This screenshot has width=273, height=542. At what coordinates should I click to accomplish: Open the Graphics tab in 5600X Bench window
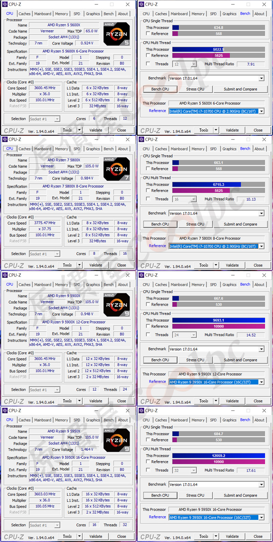pos(229,14)
